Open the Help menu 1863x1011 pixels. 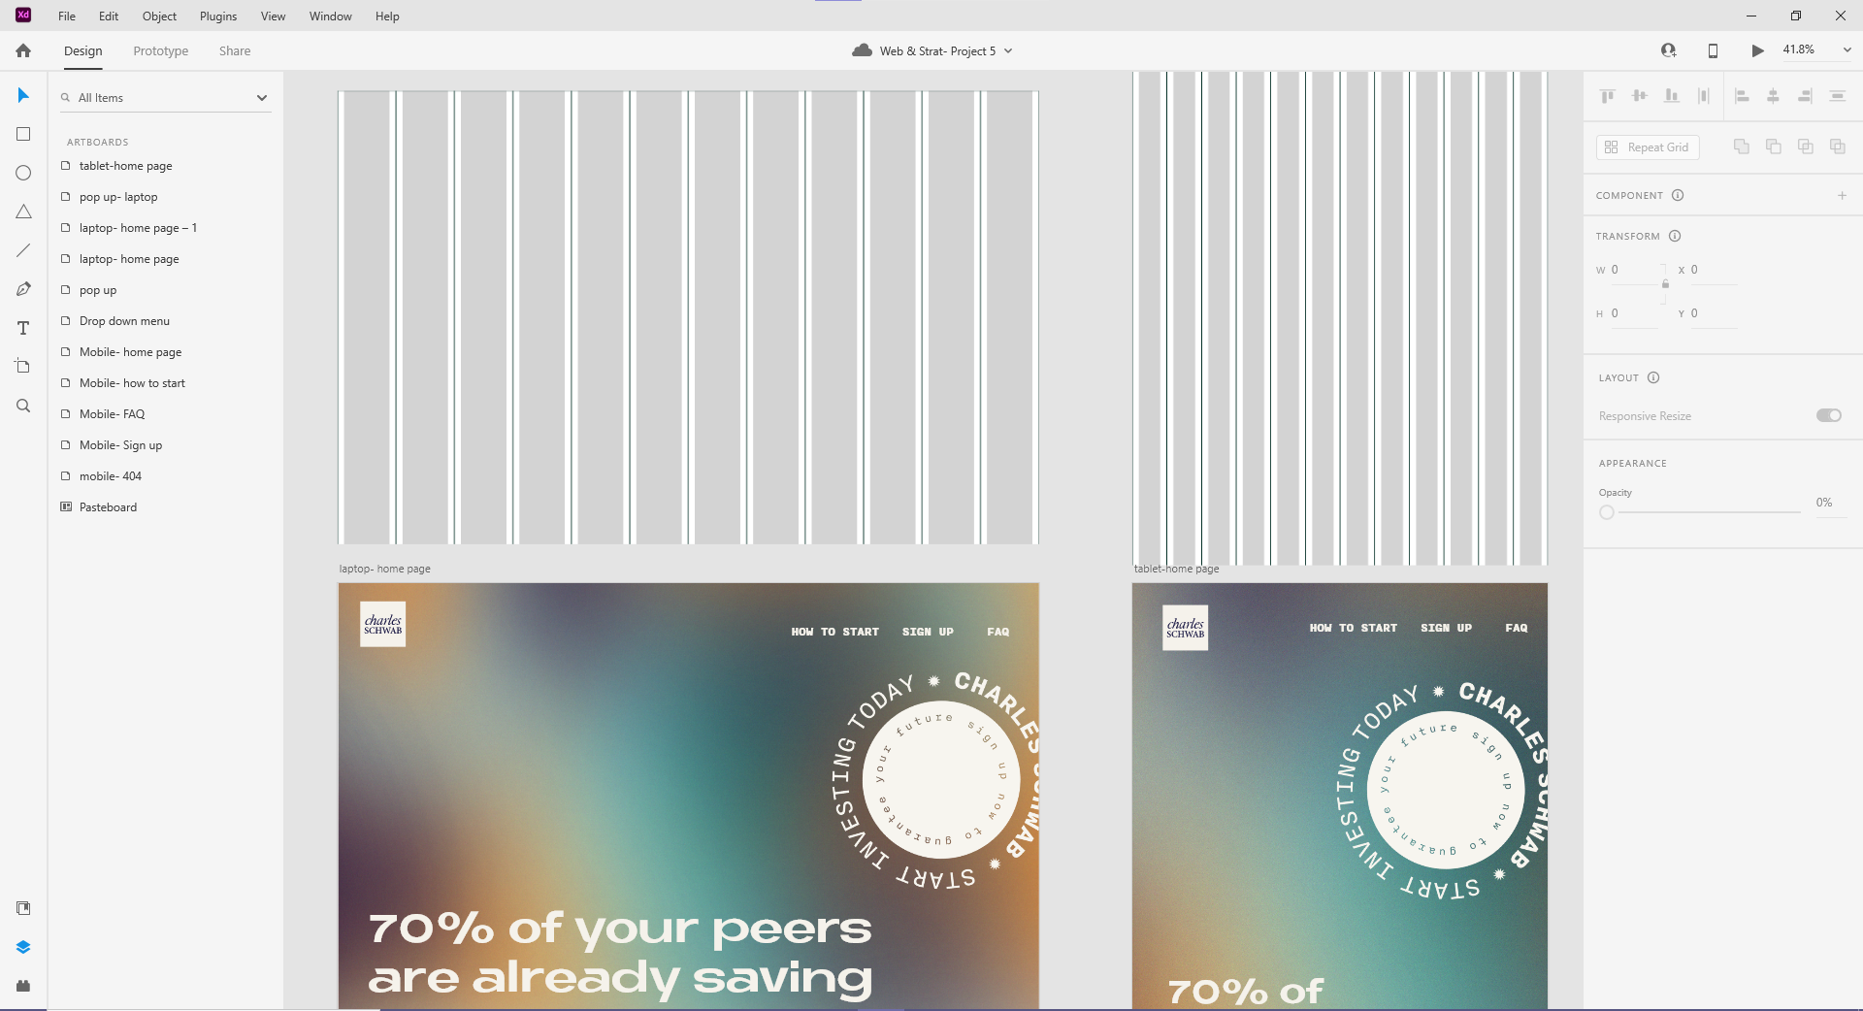(x=387, y=16)
